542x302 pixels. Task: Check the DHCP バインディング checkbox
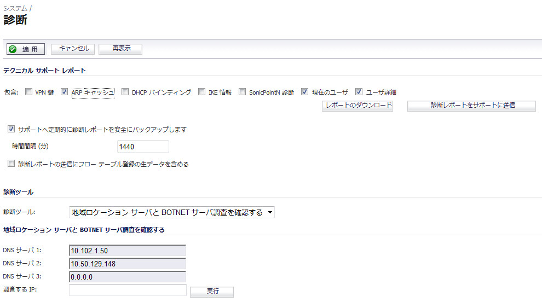point(125,92)
